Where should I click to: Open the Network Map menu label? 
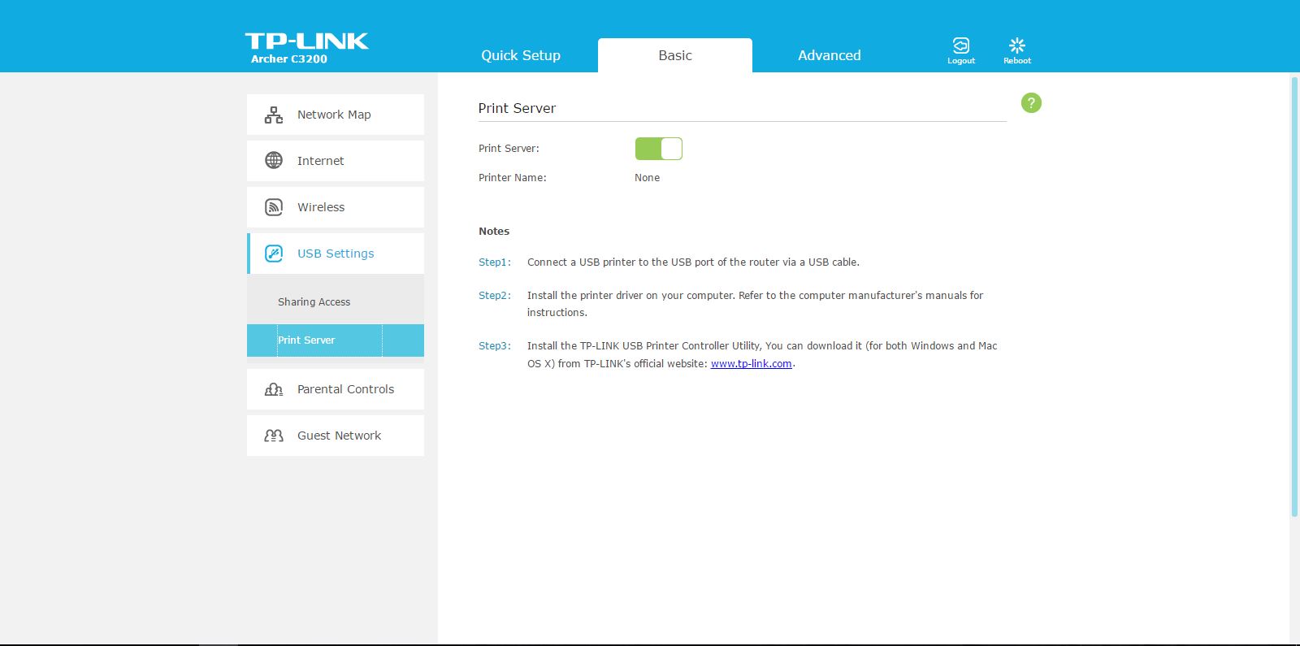tap(334, 115)
